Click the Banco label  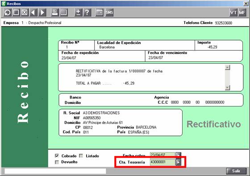tap(75, 97)
